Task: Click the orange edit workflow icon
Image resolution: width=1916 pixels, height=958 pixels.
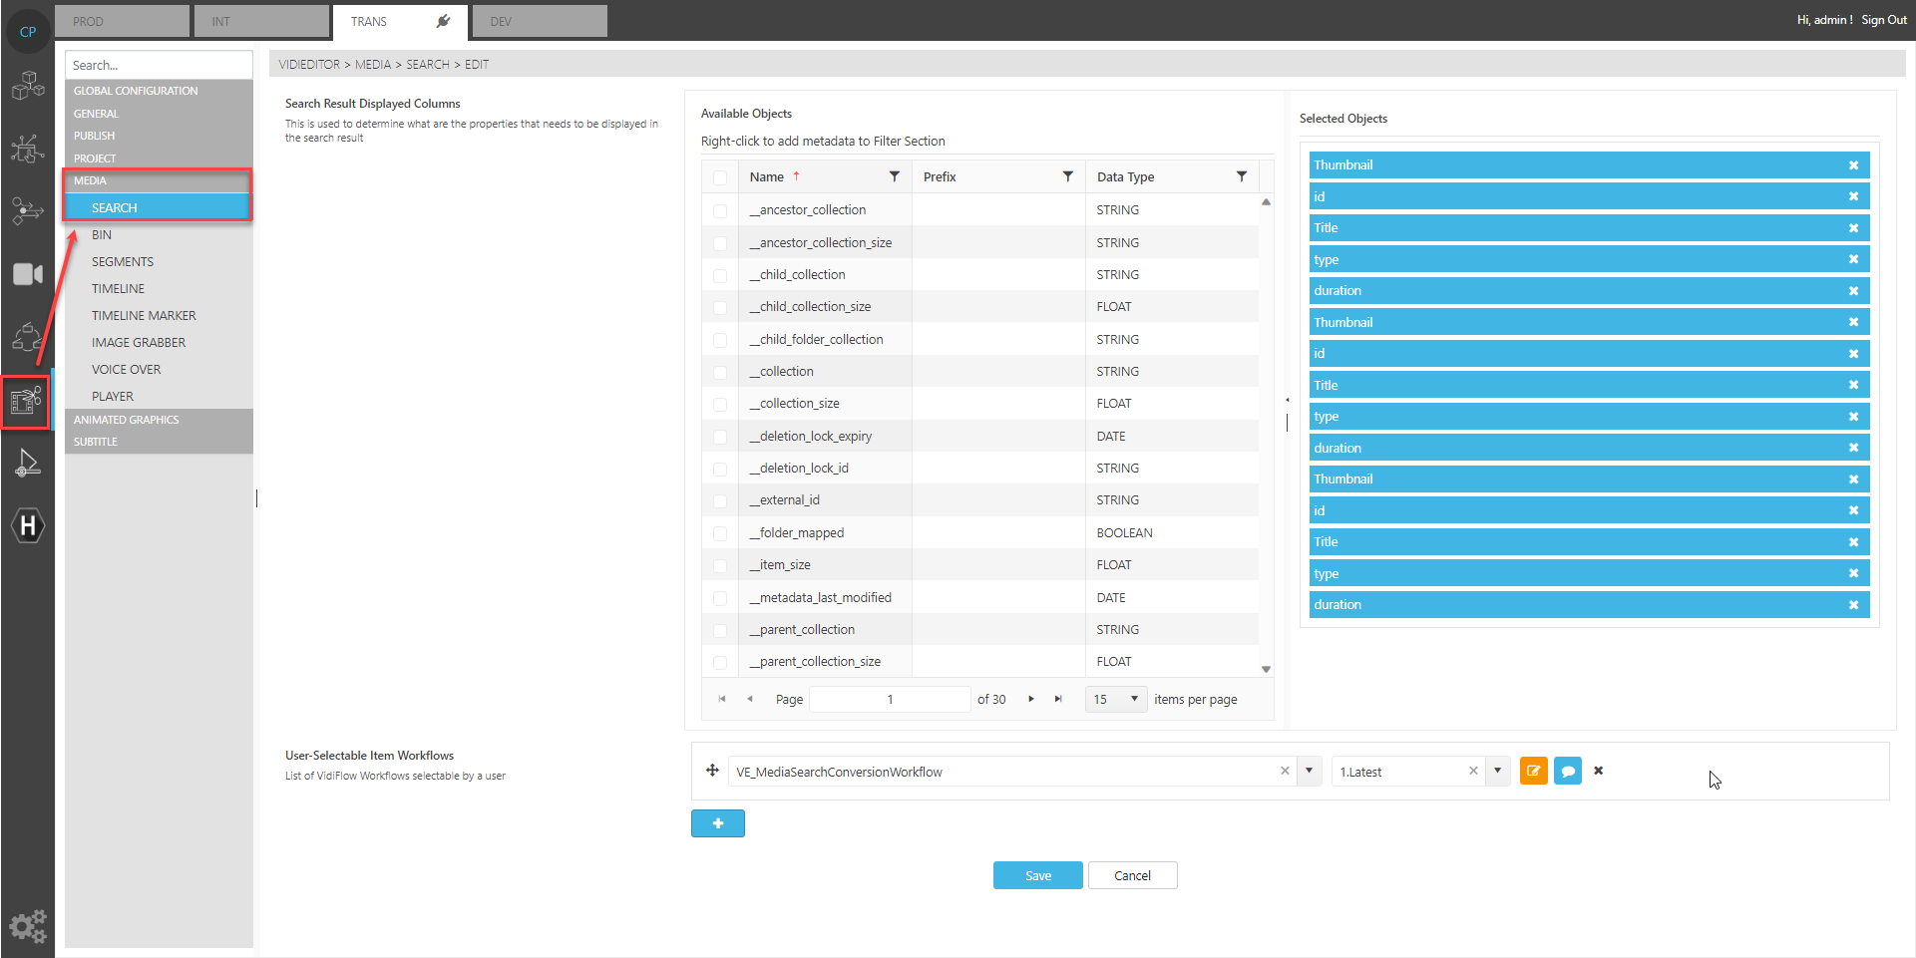Action: coord(1533,772)
